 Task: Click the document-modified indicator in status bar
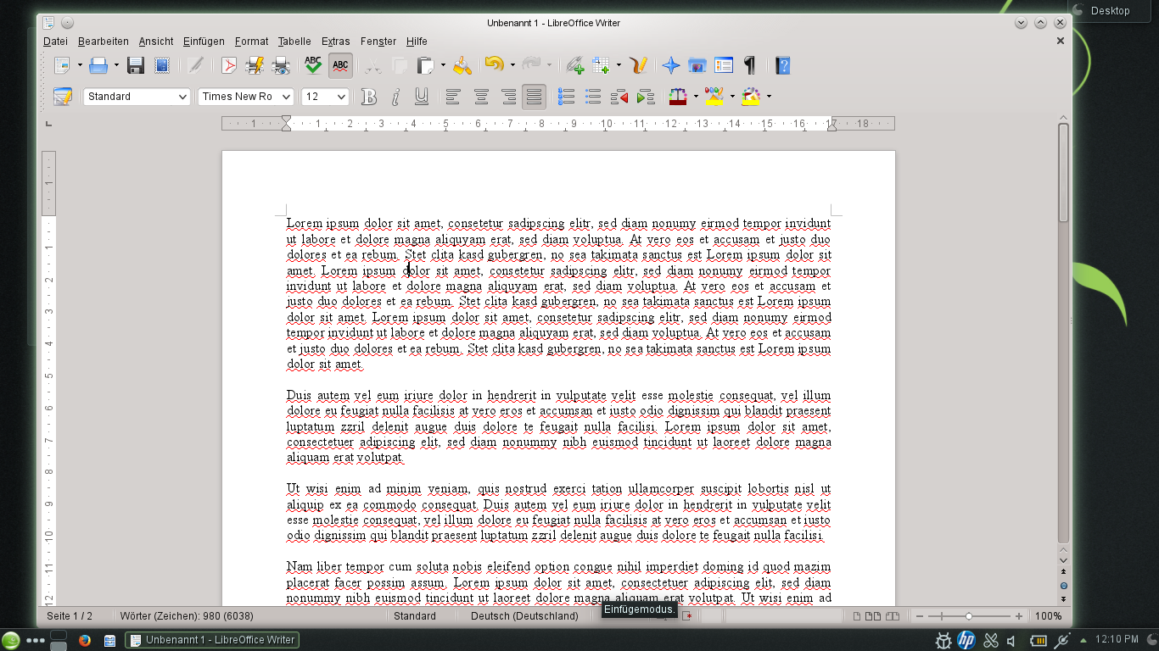[x=686, y=616]
